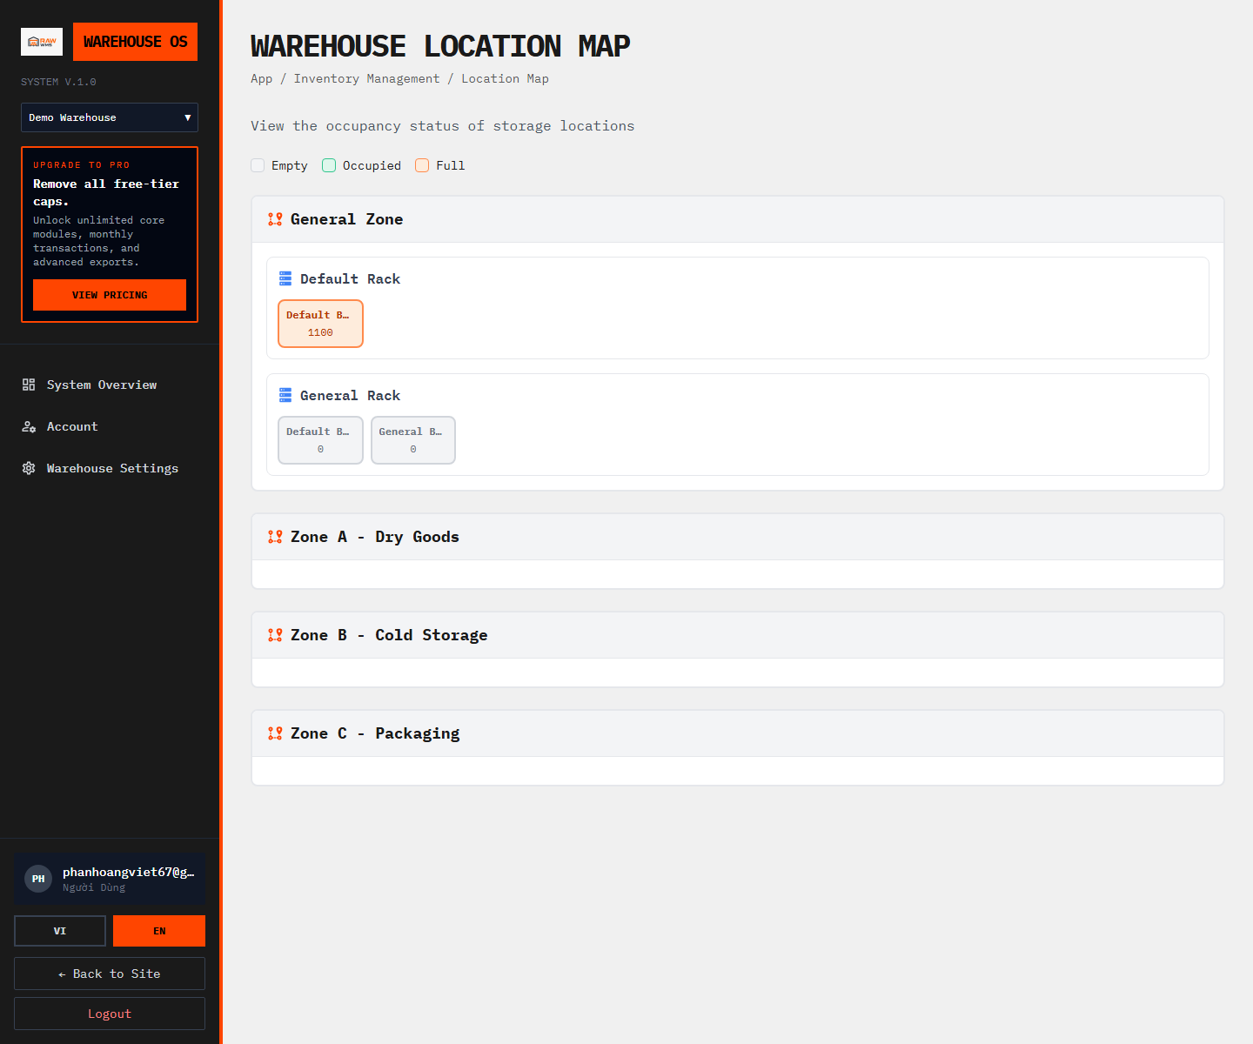This screenshot has width=1253, height=1044.
Task: Click Zone B - Cold Storage header
Action: 738,635
